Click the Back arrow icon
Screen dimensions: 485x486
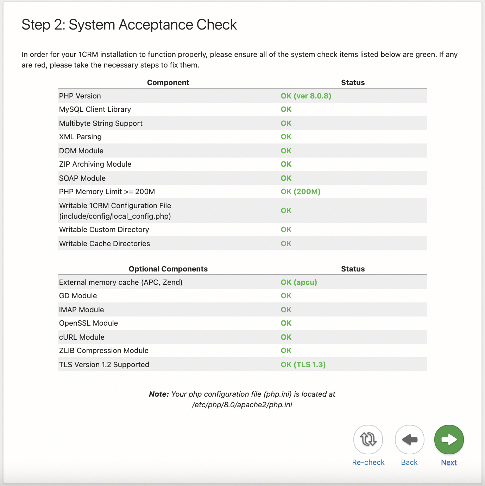pos(409,440)
